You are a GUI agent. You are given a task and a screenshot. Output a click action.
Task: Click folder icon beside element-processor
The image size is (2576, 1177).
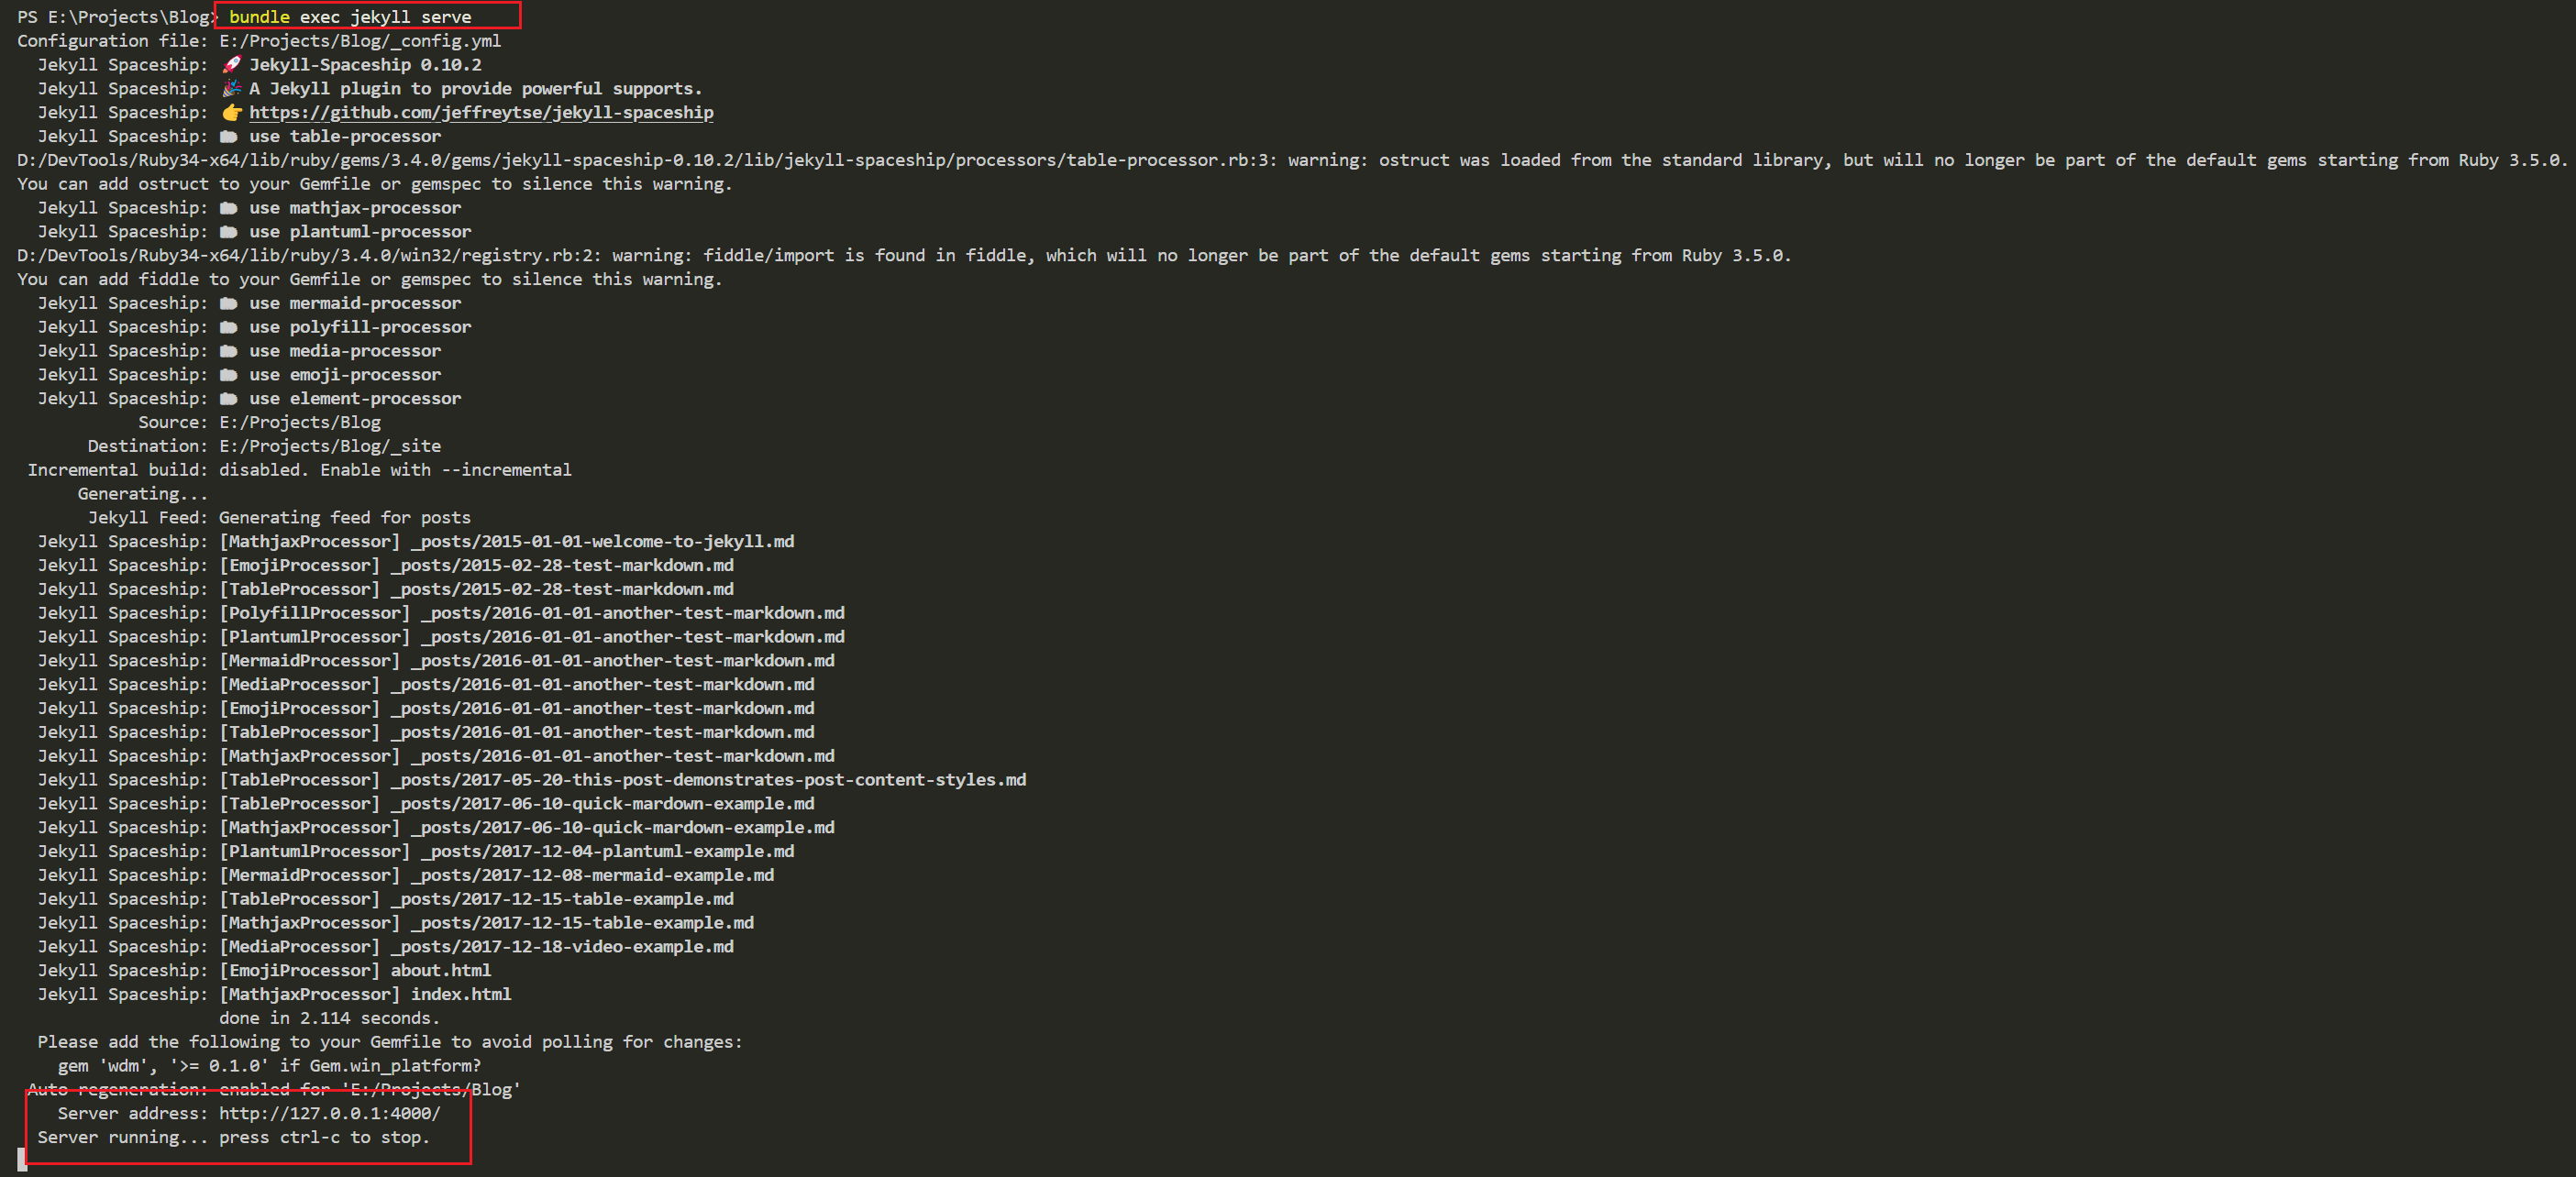229,399
